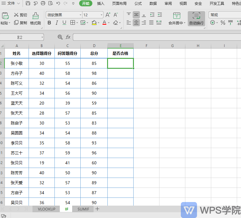Open the font name dropdown (微软雅黑)
The width and height of the screenshot is (241, 218).
click(80, 15)
